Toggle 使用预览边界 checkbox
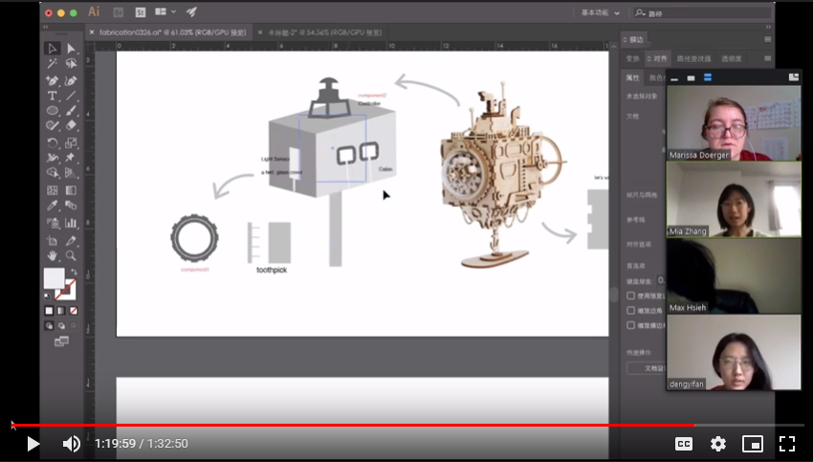This screenshot has height=462, width=813. click(630, 296)
